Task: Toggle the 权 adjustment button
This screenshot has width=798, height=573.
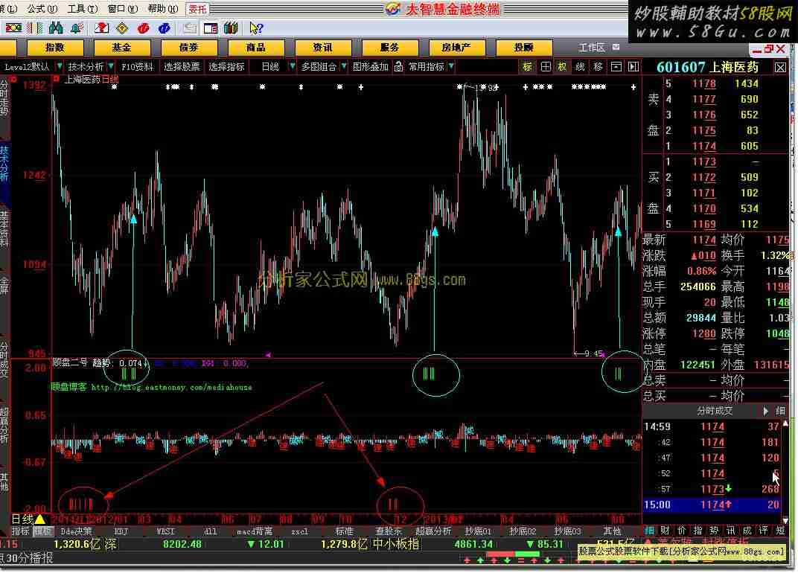Action: tap(562, 67)
